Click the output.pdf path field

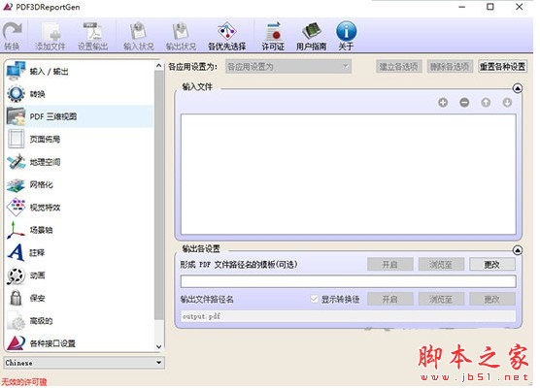[x=348, y=316]
